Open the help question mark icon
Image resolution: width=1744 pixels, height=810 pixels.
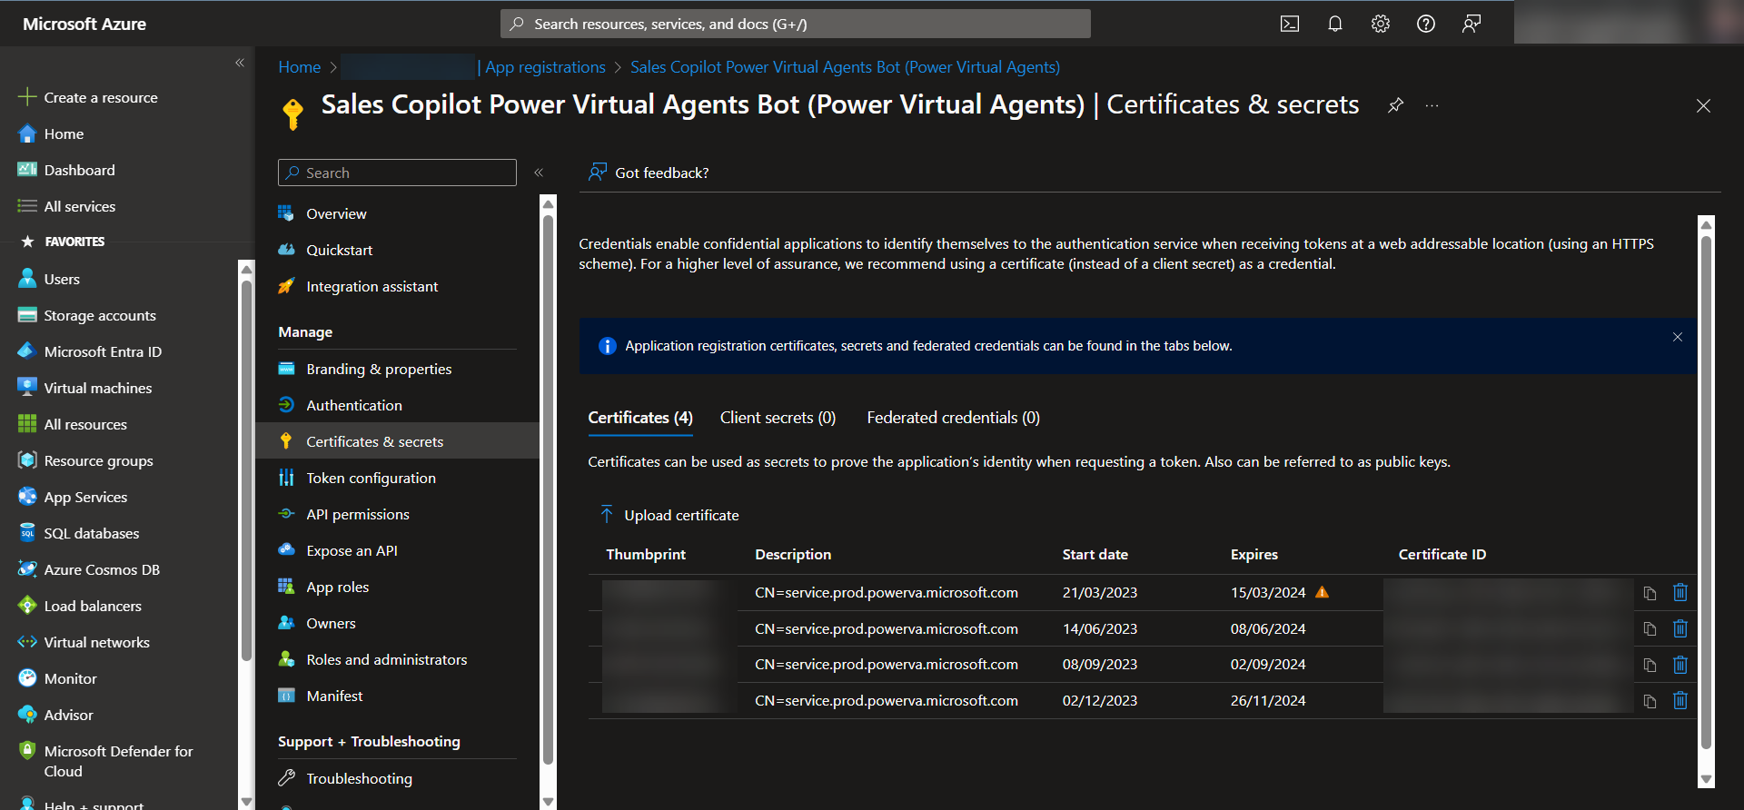coord(1425,24)
